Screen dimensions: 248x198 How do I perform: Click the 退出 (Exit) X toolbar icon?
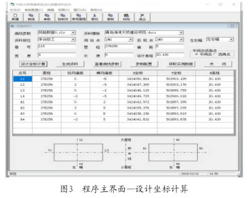142,17
